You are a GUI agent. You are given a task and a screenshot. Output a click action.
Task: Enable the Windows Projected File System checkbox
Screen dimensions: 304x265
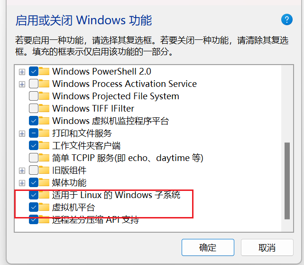34,96
